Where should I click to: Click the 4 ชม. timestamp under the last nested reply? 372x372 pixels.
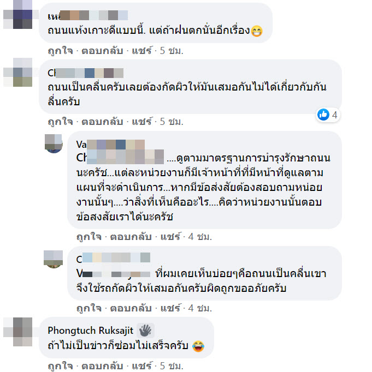(200, 308)
